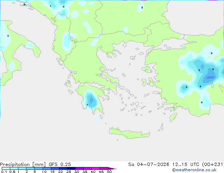Click the 2–5 mm legend swatch
224x173 pixels.
30,168
